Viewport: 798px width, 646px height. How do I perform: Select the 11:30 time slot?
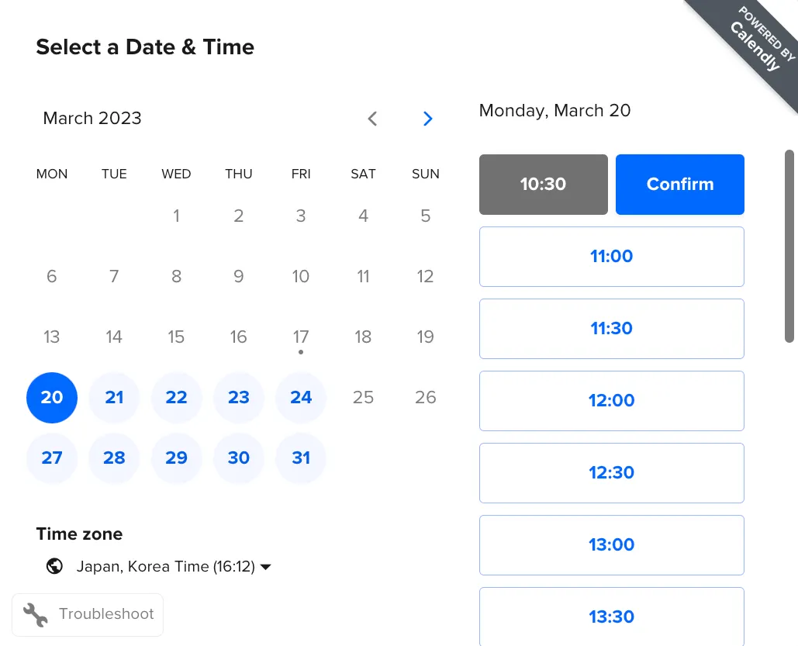coord(611,329)
